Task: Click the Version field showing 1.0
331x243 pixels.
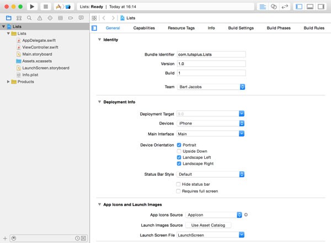Action: click(x=211, y=64)
